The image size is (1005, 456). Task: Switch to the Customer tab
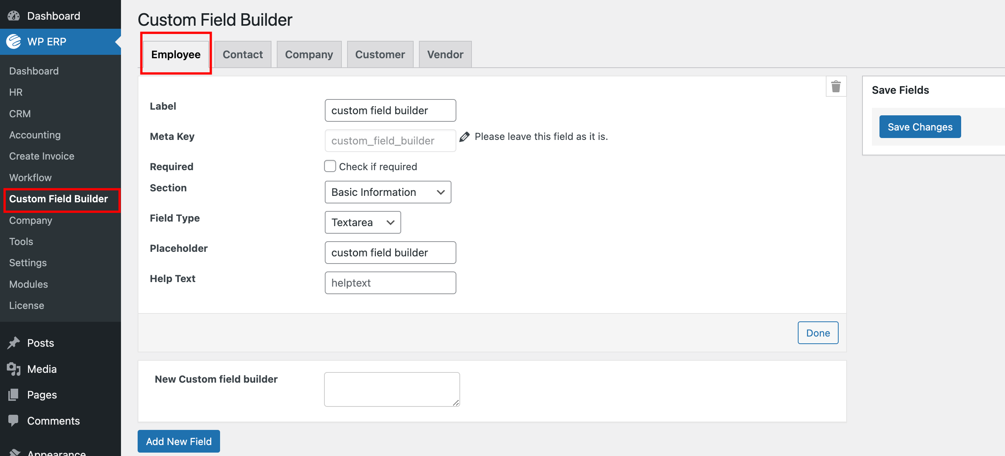click(x=380, y=54)
